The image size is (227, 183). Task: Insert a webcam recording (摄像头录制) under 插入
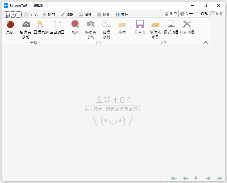pos(91,30)
